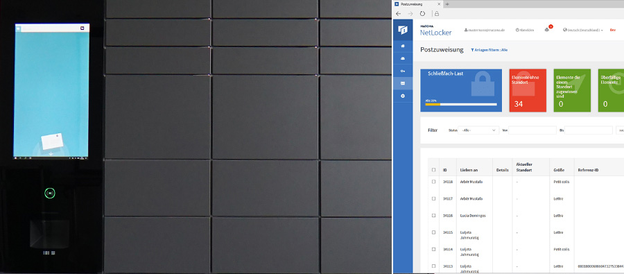Check the box for ID 34118
The image size is (624, 274).
point(434,182)
